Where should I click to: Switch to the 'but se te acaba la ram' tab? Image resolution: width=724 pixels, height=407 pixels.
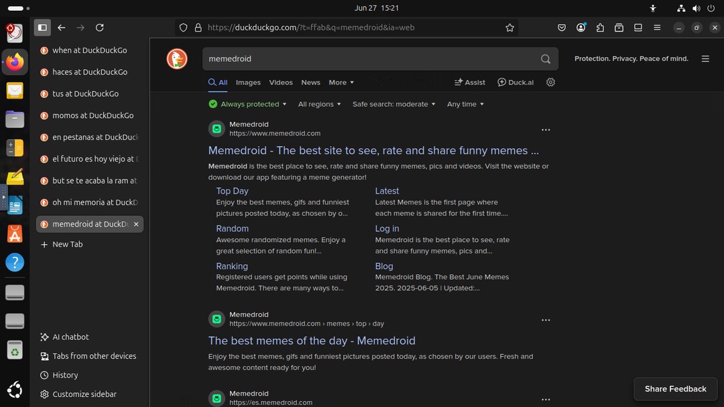(90, 180)
